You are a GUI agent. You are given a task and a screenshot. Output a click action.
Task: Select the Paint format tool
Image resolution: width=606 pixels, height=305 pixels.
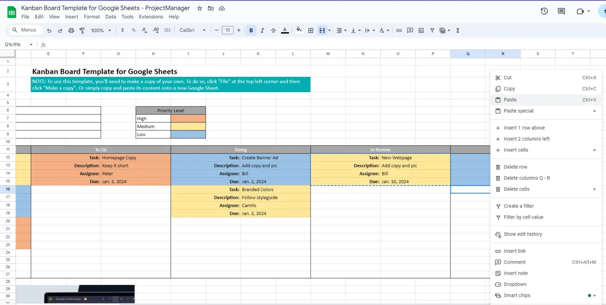[82, 31]
